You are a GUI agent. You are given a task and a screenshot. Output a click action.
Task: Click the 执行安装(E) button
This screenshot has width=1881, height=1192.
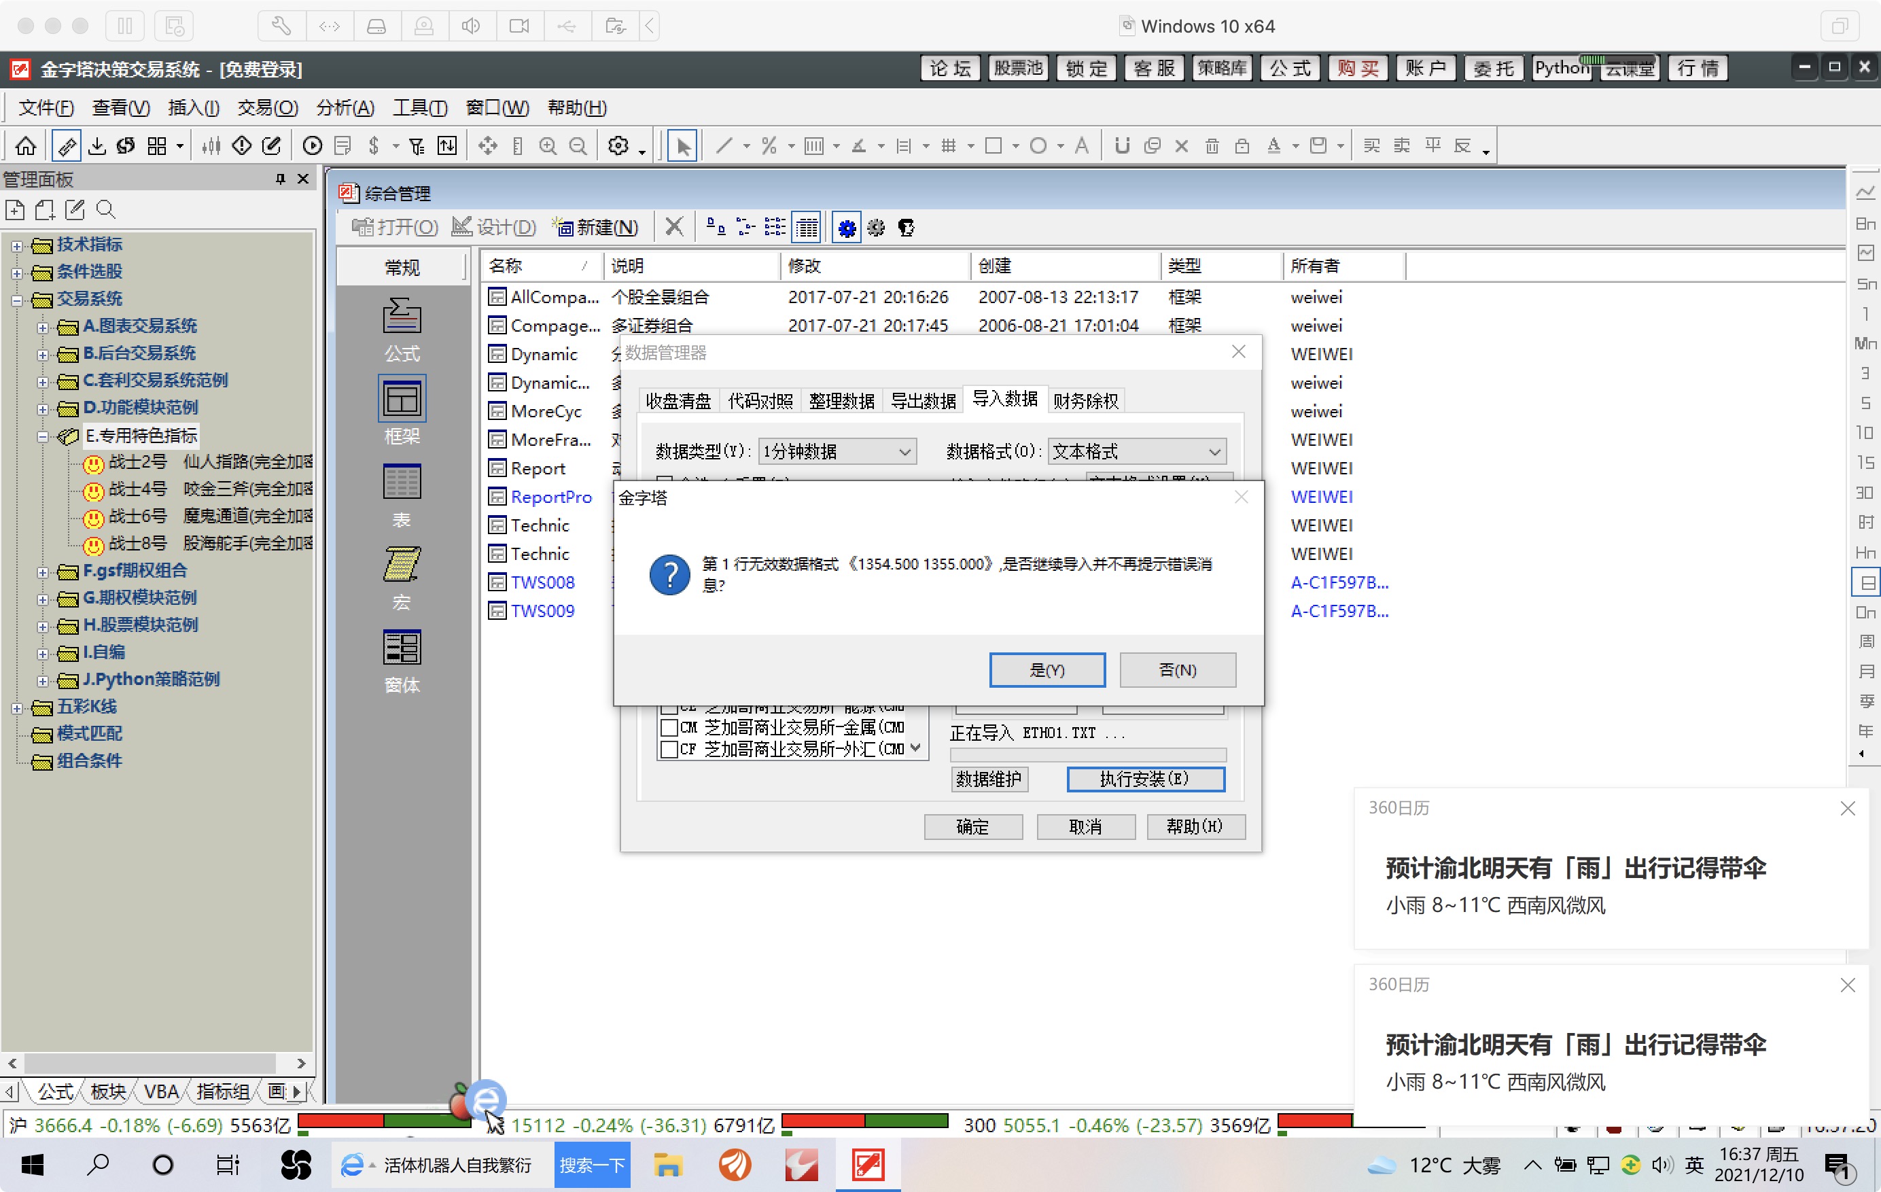[1145, 779]
